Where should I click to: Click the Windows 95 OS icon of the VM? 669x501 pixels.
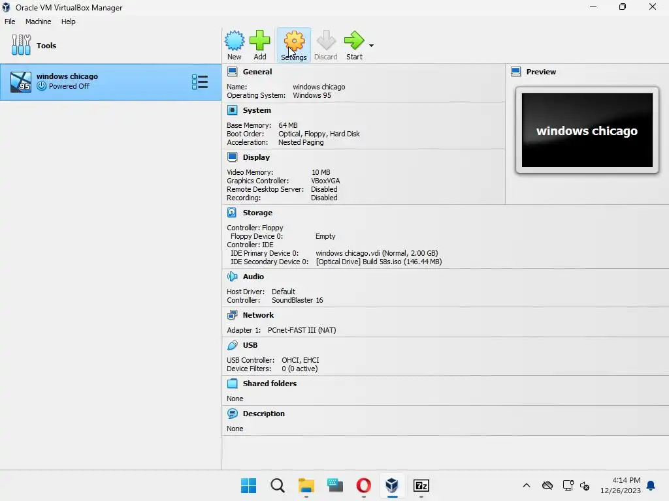click(21, 82)
